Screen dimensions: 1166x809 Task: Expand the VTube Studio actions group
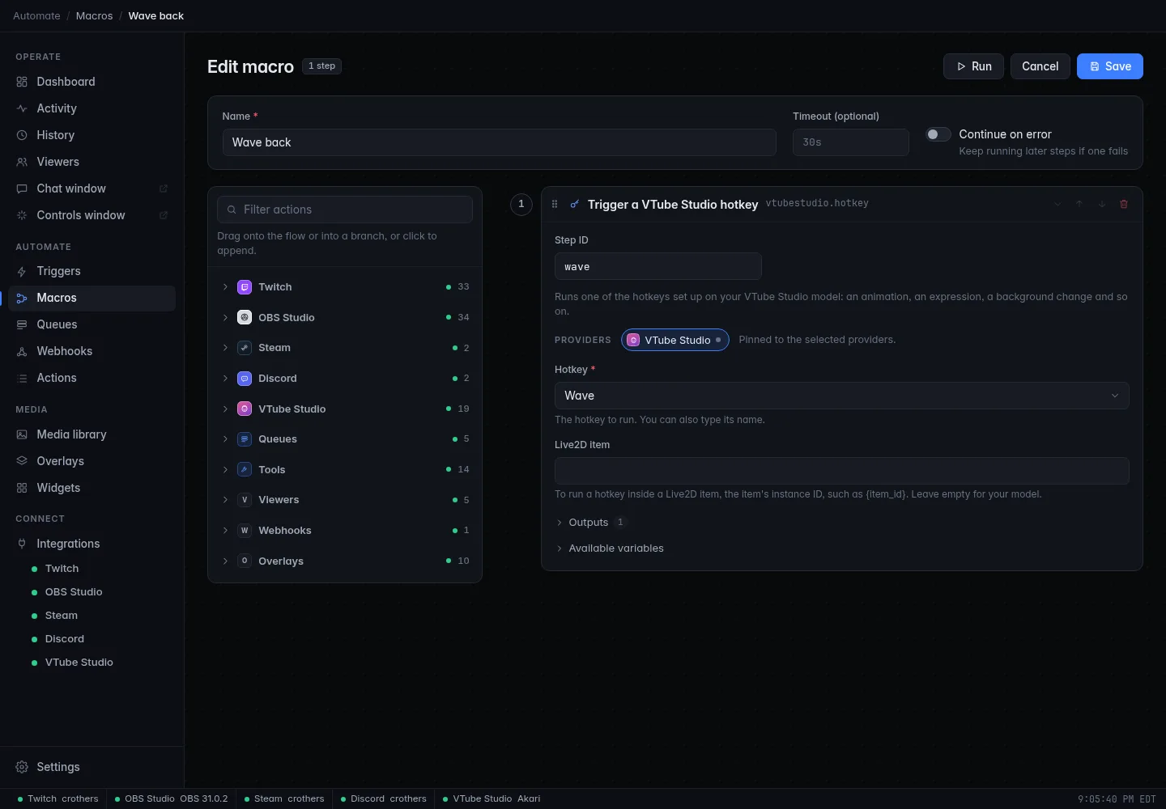346,409
